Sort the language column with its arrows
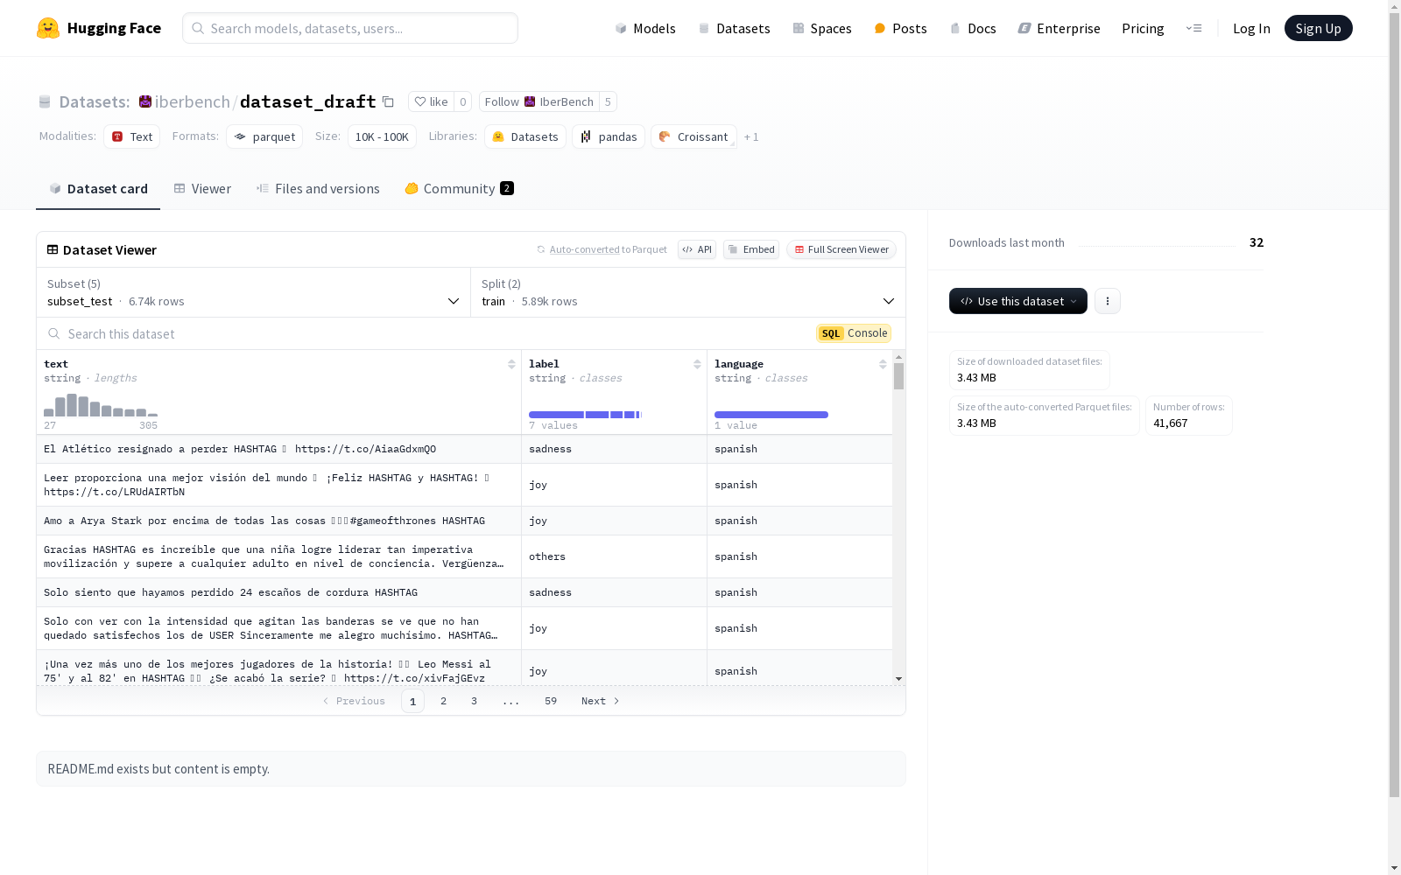 point(883,364)
